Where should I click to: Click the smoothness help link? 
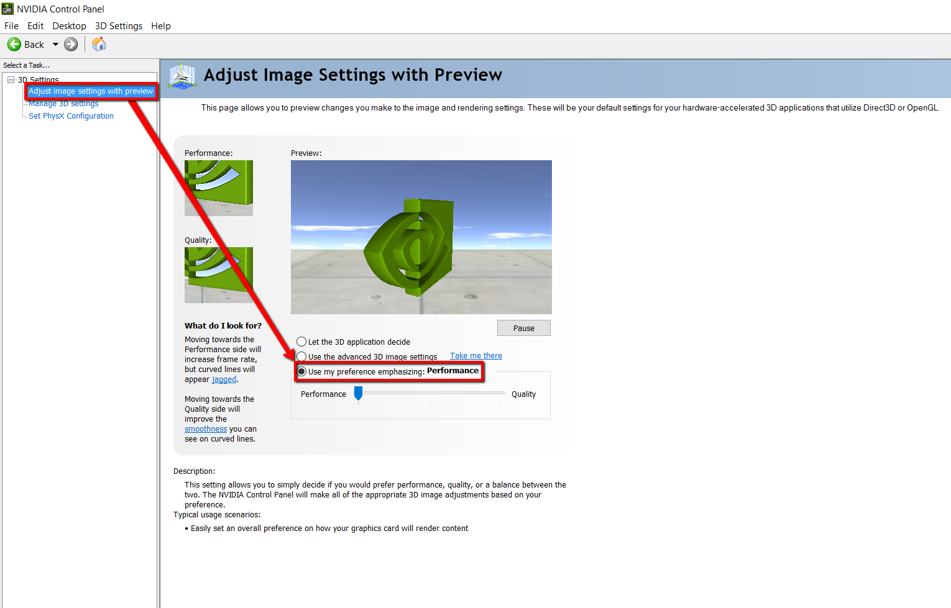click(x=206, y=429)
